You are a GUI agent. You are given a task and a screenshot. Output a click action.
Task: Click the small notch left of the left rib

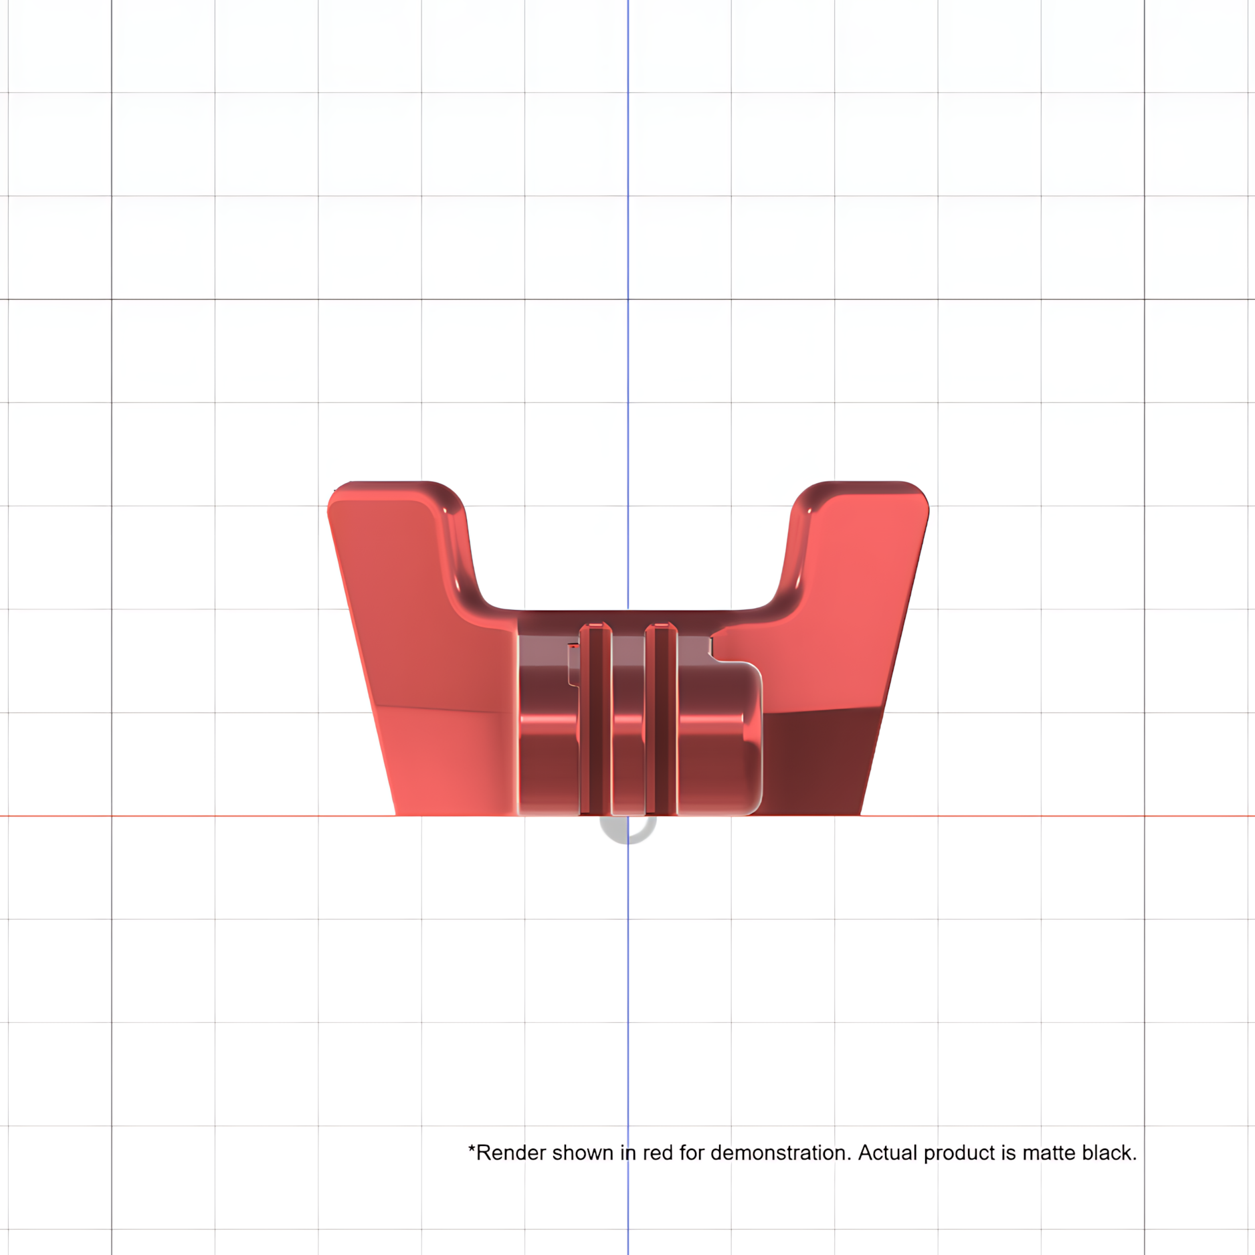tap(573, 665)
